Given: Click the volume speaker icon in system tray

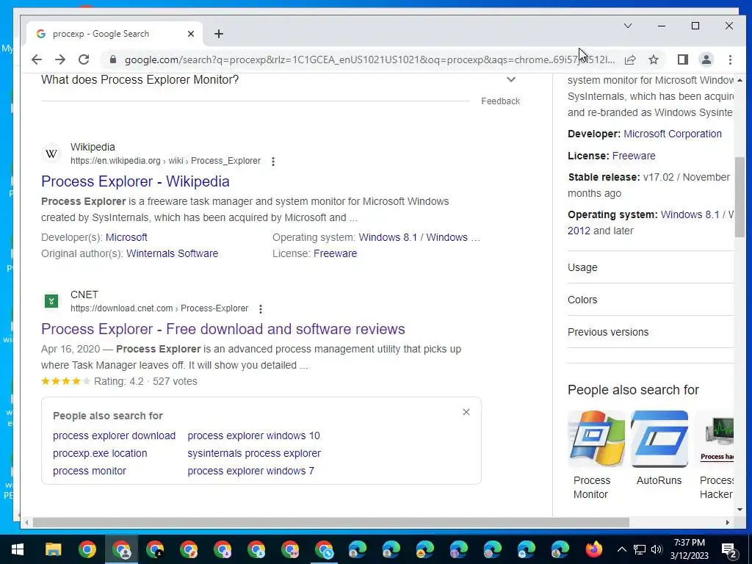Looking at the screenshot, I should pyautogui.click(x=656, y=549).
